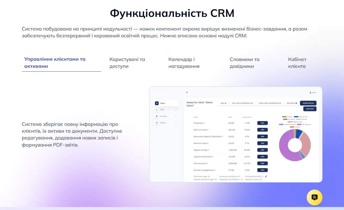Click the Collectible red legend swatch
The image size is (344, 210).
(x=285, y=119)
